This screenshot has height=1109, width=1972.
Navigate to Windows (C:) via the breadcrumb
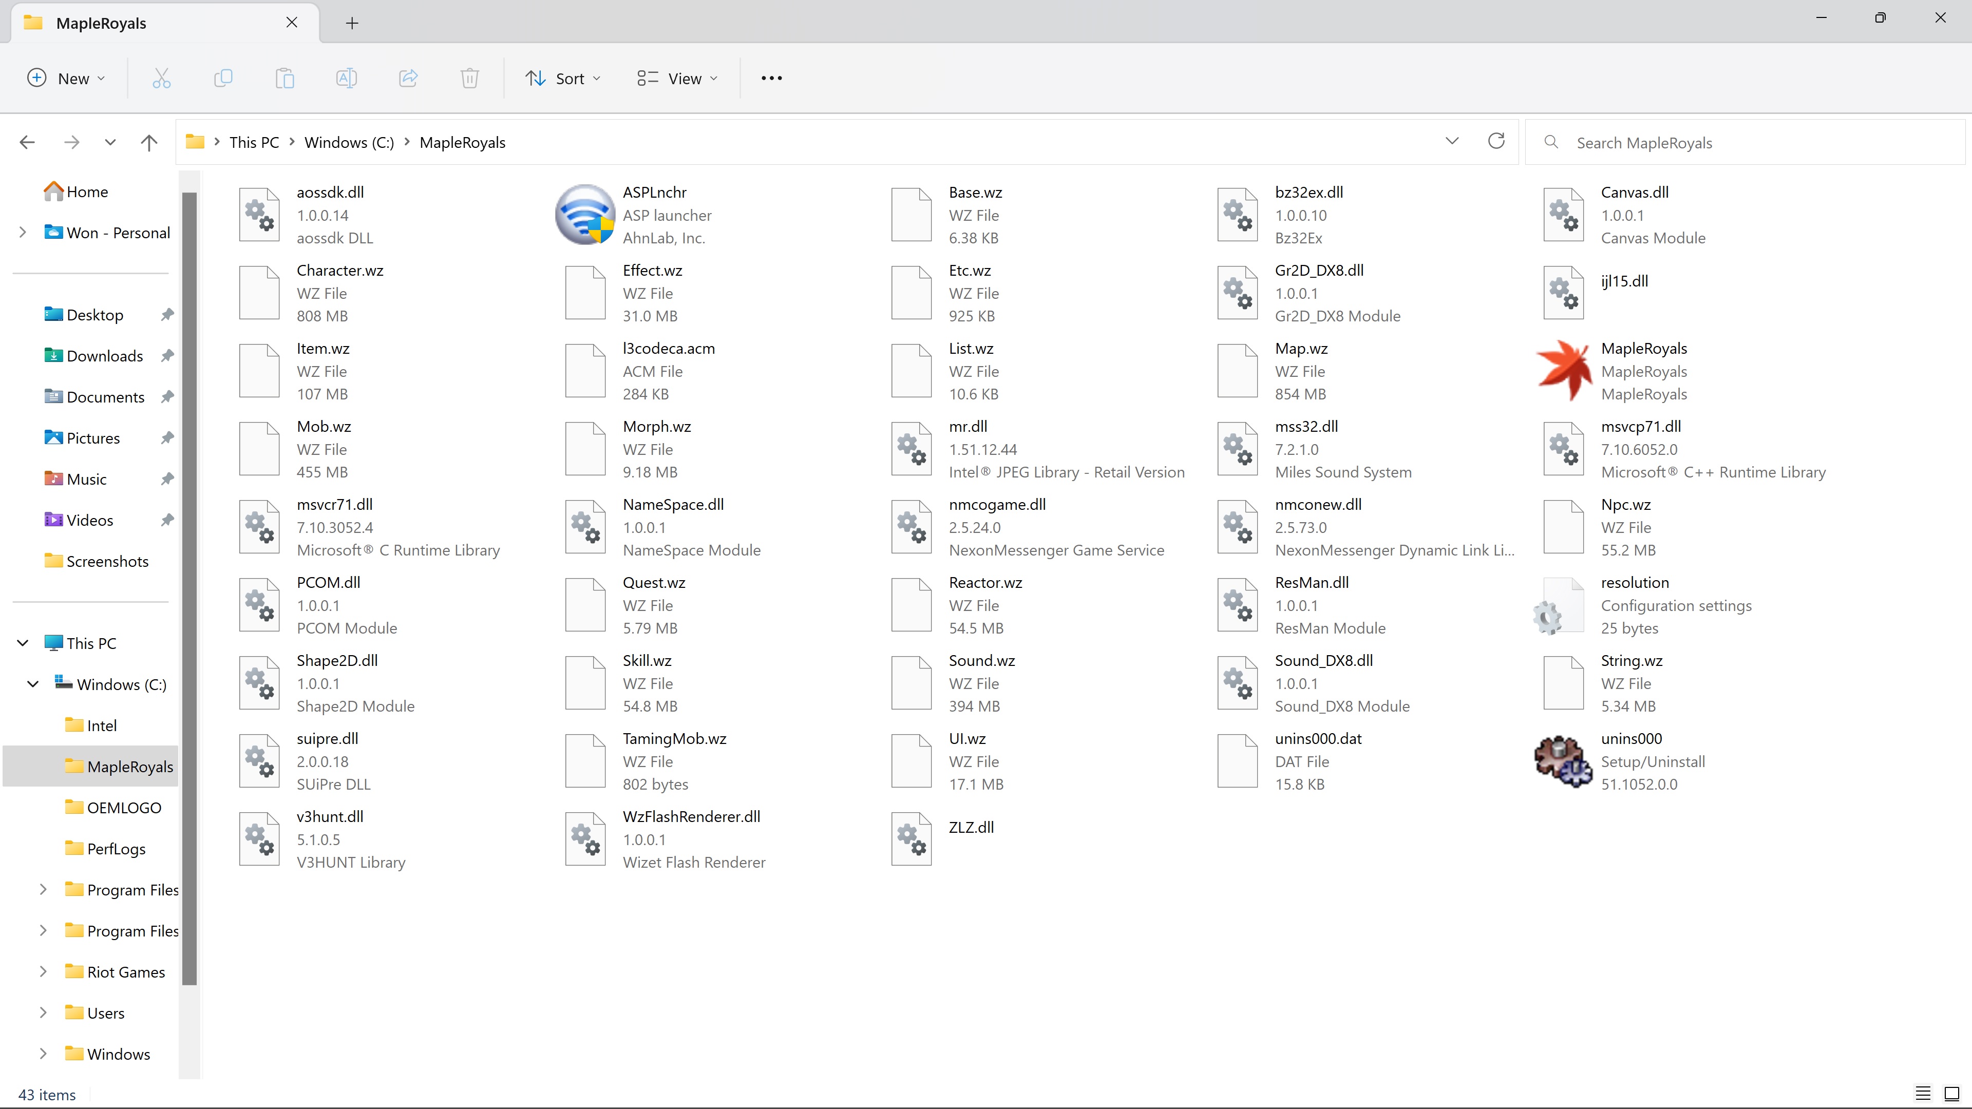[x=348, y=142]
